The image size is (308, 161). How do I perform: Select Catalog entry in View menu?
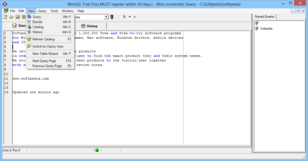[x=50, y=27]
